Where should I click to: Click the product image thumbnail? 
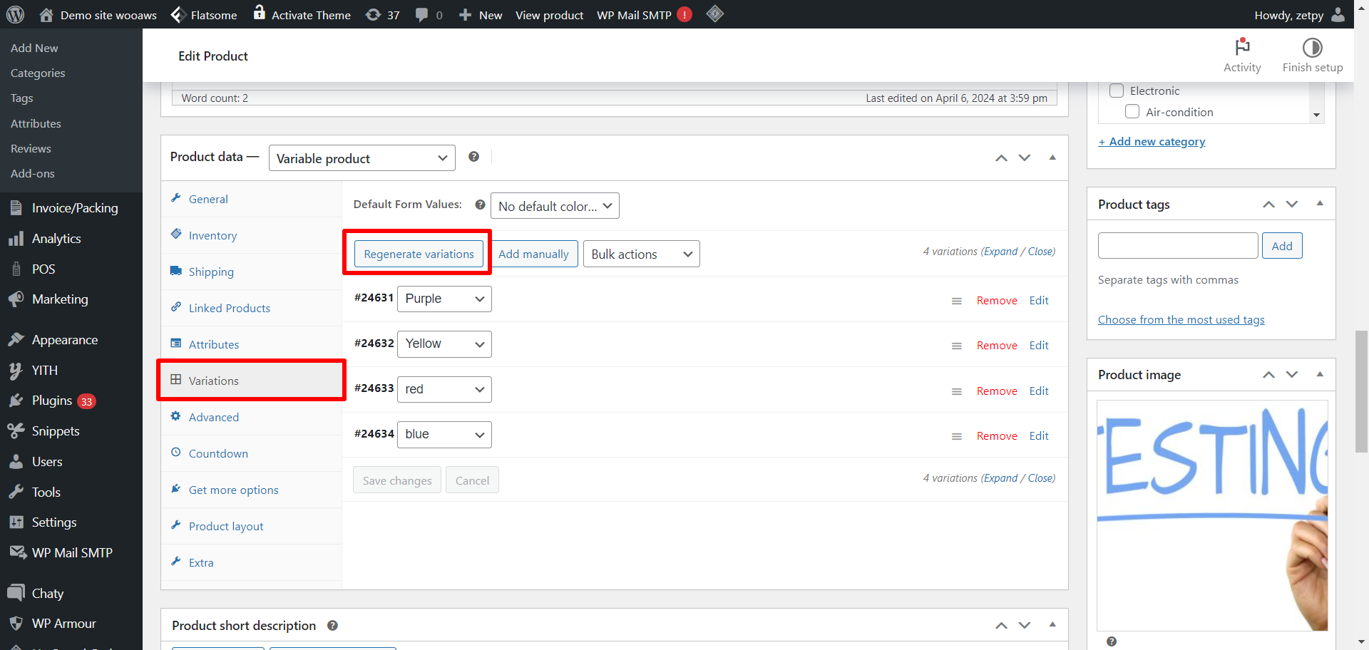click(1212, 515)
